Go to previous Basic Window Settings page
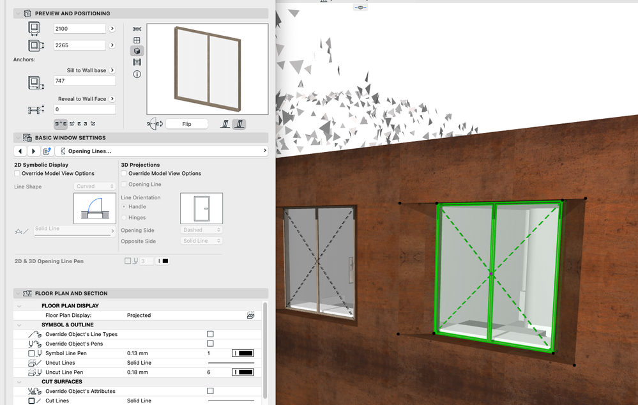This screenshot has height=405, width=638. tap(20, 151)
